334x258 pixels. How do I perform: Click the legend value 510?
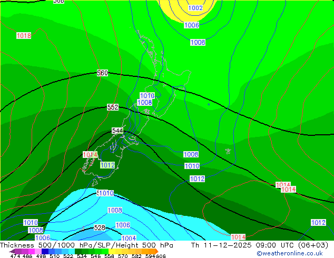55,256
